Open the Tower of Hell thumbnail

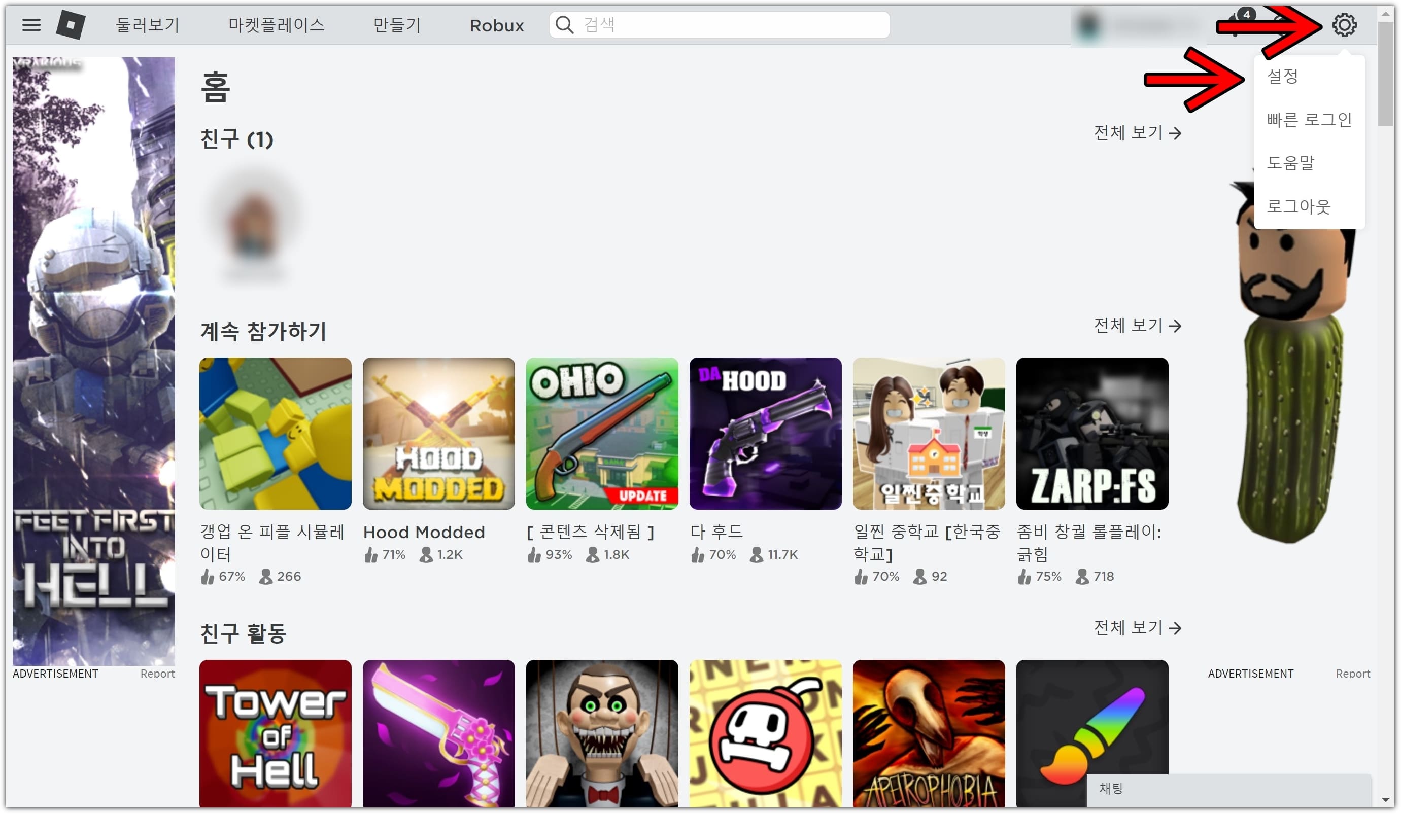275,733
